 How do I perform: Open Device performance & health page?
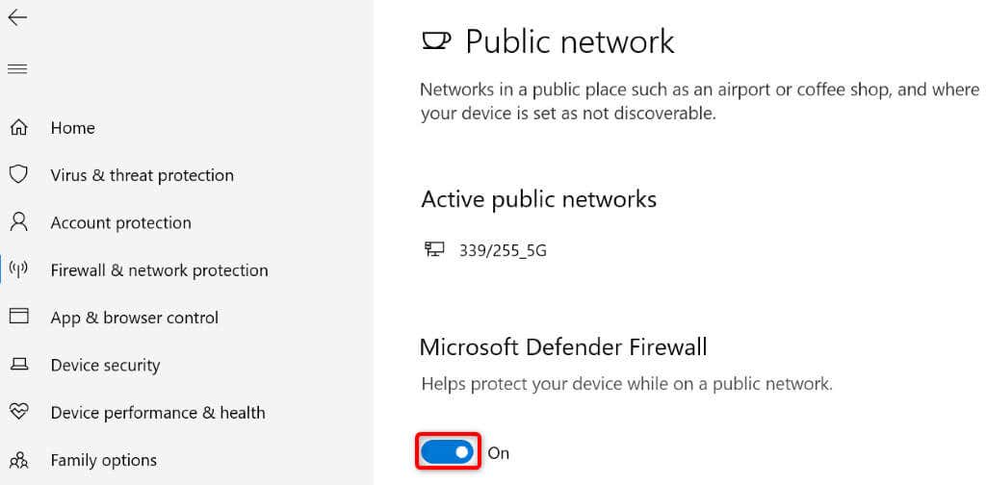tap(157, 413)
